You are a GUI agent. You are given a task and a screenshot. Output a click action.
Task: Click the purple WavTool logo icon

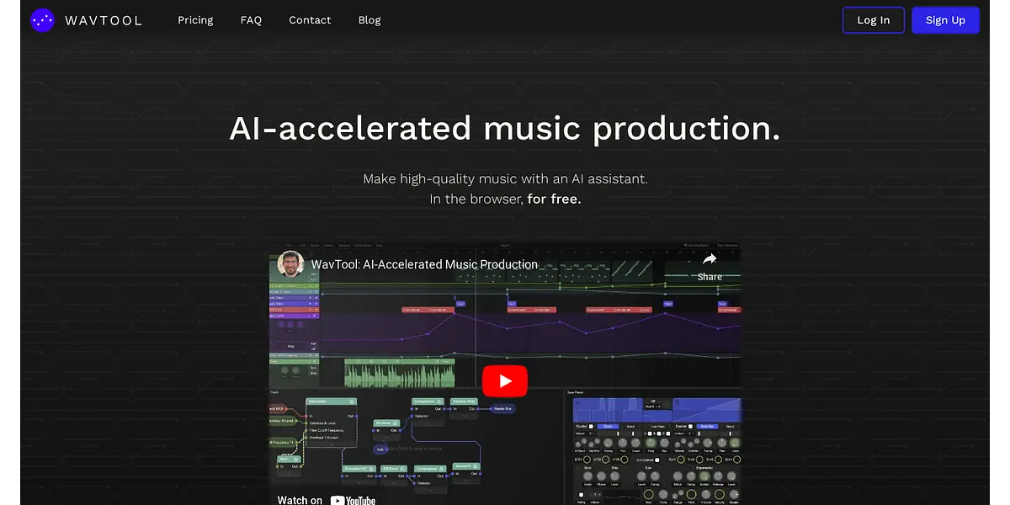(x=42, y=20)
